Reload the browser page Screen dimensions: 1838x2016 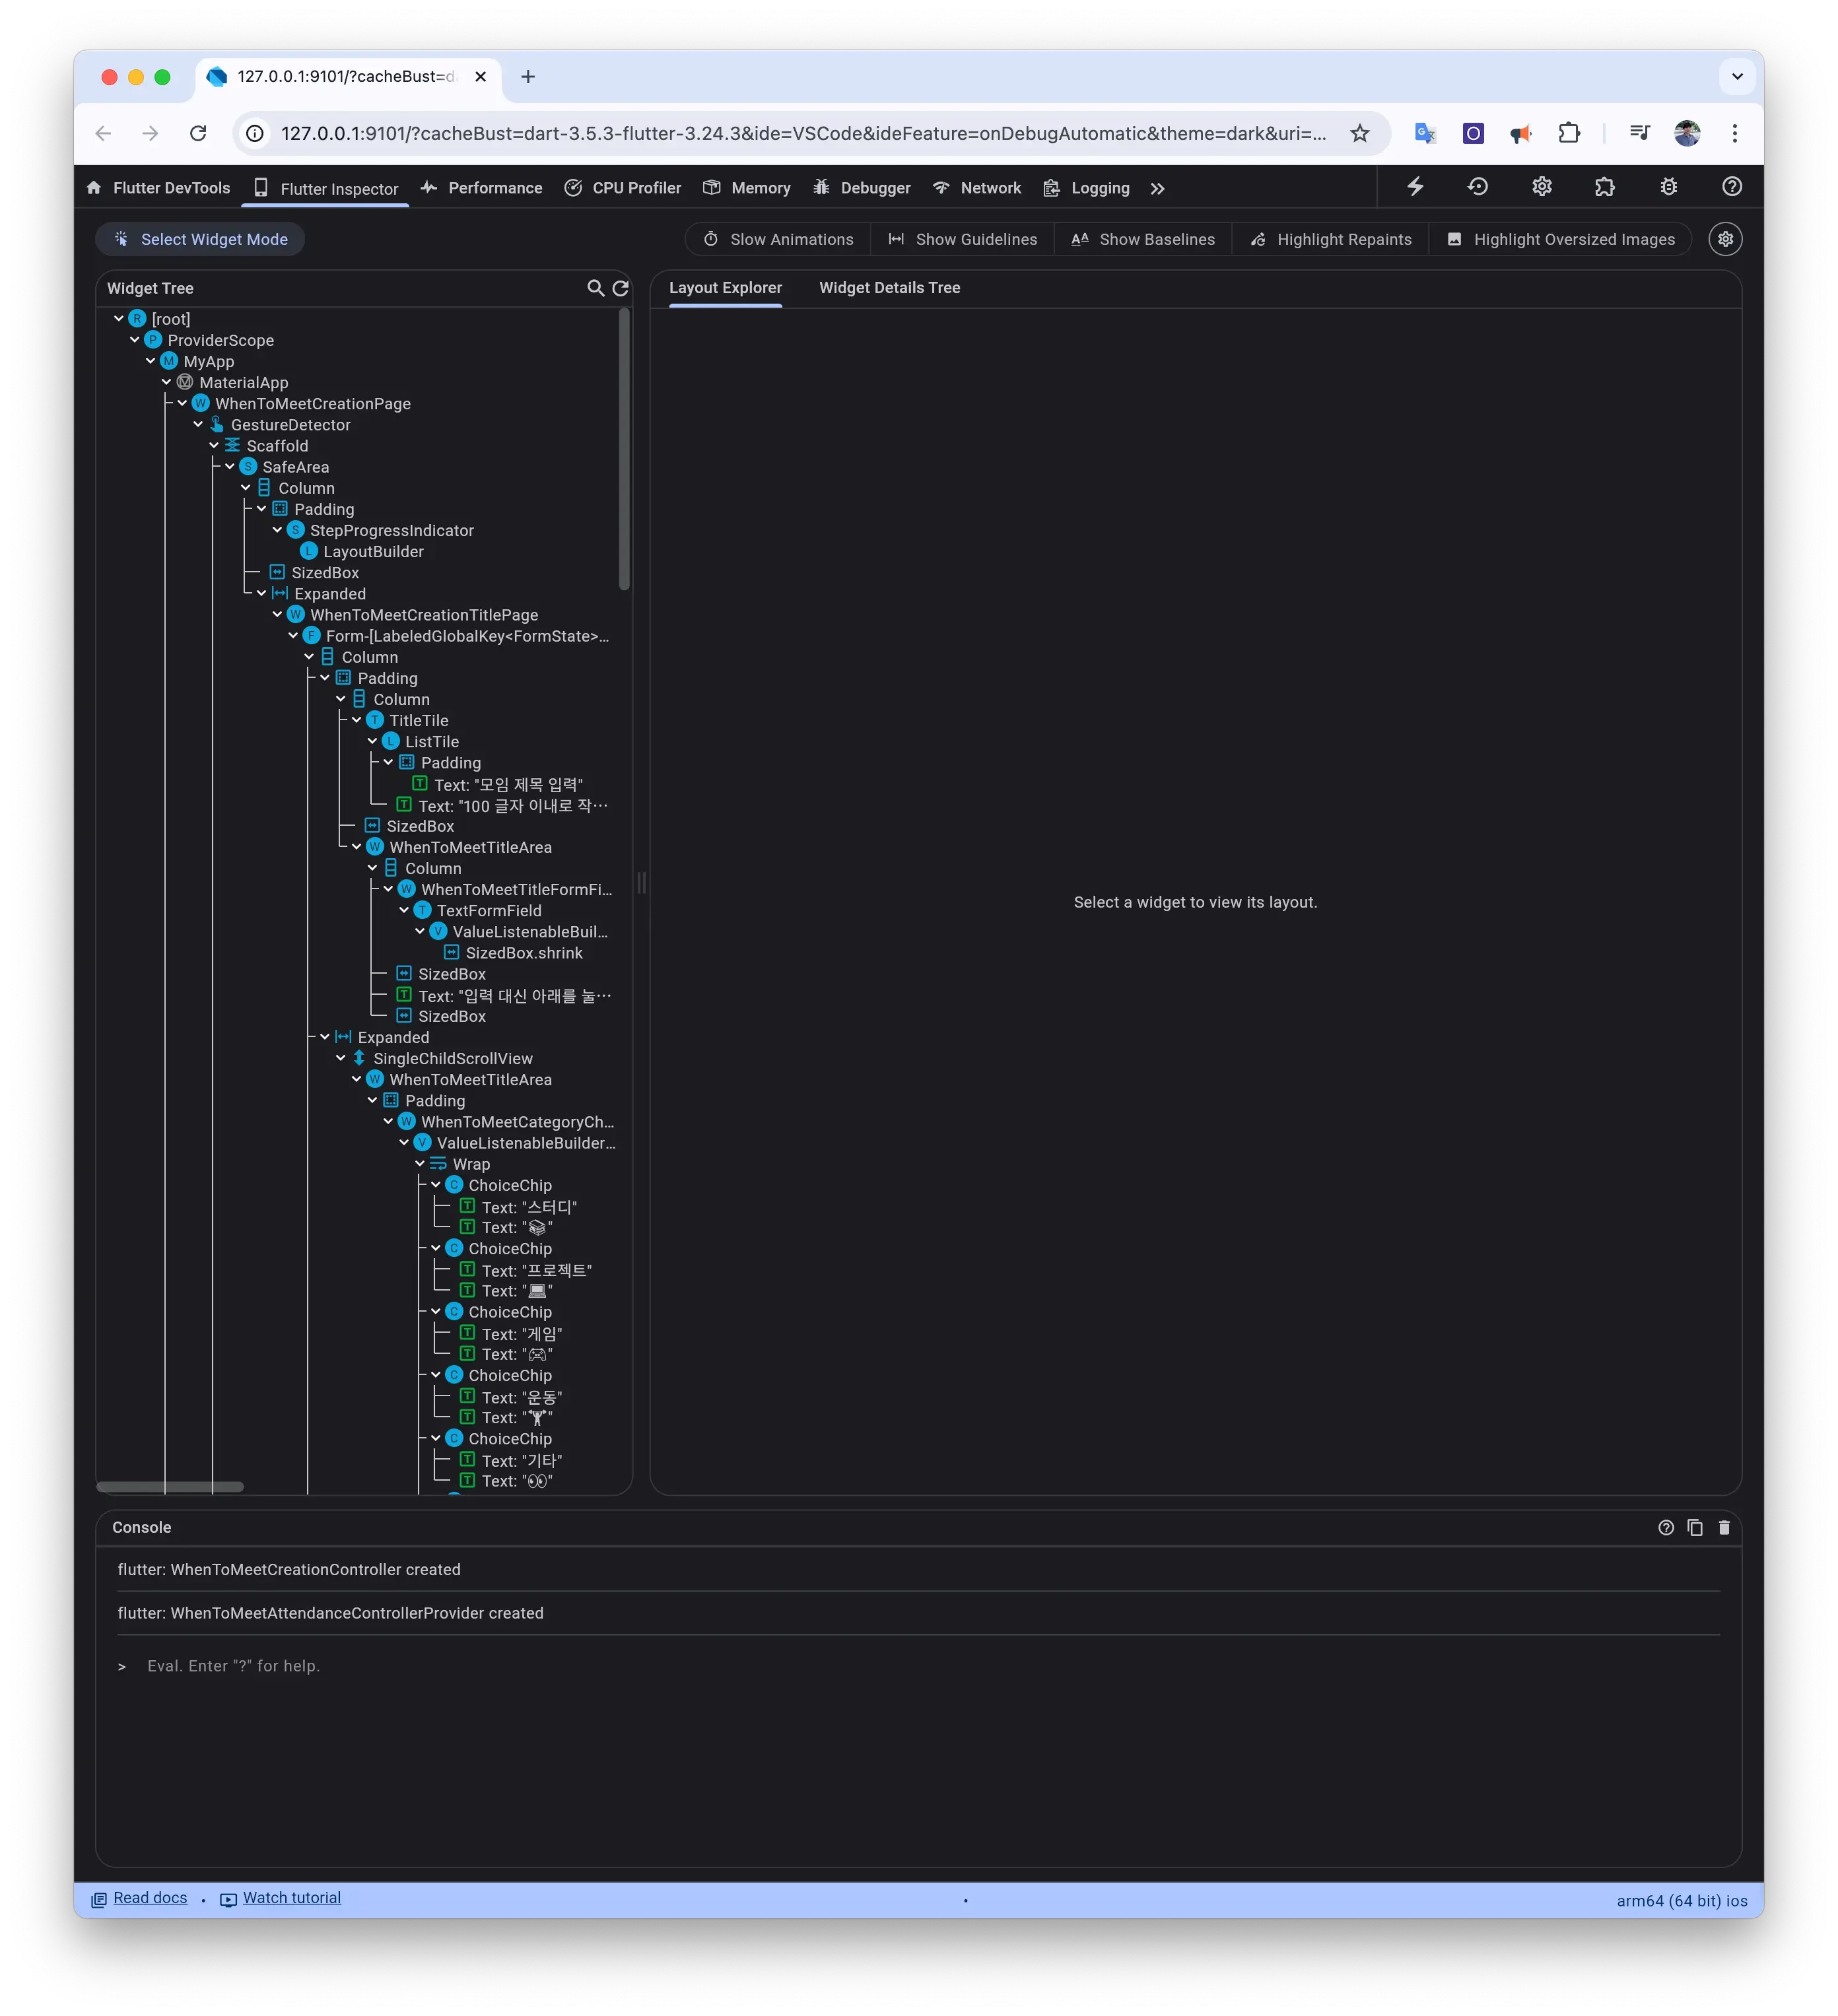198,133
